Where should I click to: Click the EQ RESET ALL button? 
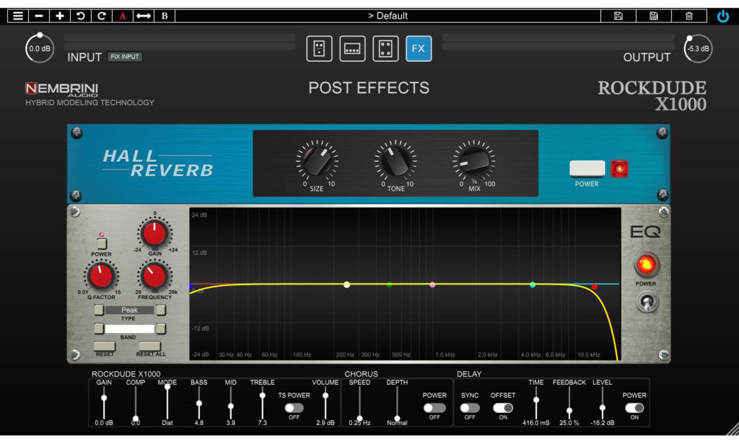pos(150,346)
